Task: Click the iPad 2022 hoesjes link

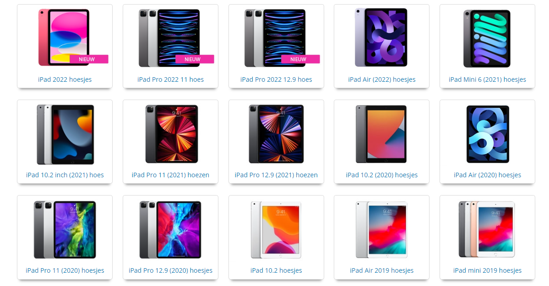Action: (x=65, y=79)
